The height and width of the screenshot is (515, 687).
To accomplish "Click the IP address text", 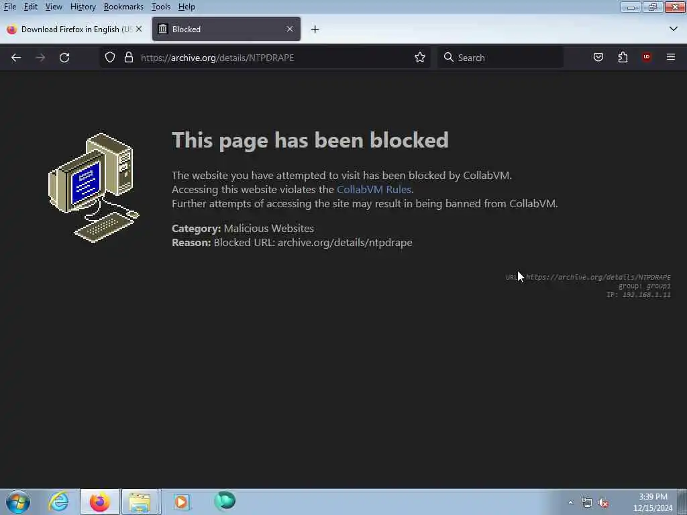I will tap(639, 295).
